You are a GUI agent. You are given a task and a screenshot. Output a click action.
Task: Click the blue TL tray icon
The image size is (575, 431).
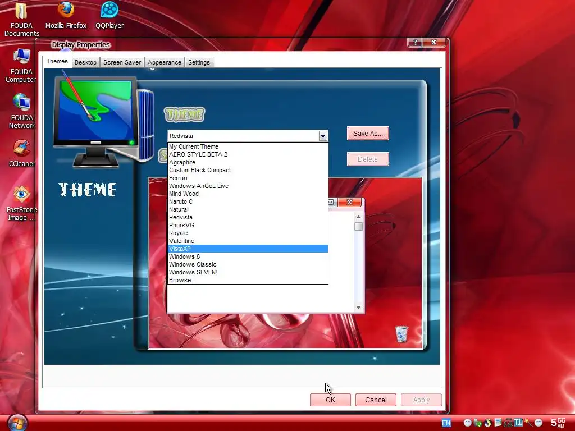(x=518, y=422)
